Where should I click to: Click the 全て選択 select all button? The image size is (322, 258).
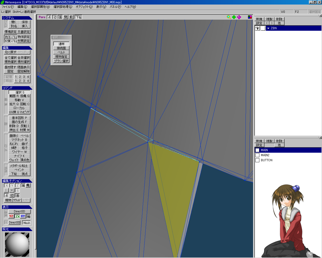(x=11, y=58)
